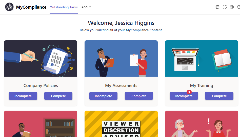240x137 pixels.
Task: Show Incomplete Company Policies
Action: pos(23,96)
